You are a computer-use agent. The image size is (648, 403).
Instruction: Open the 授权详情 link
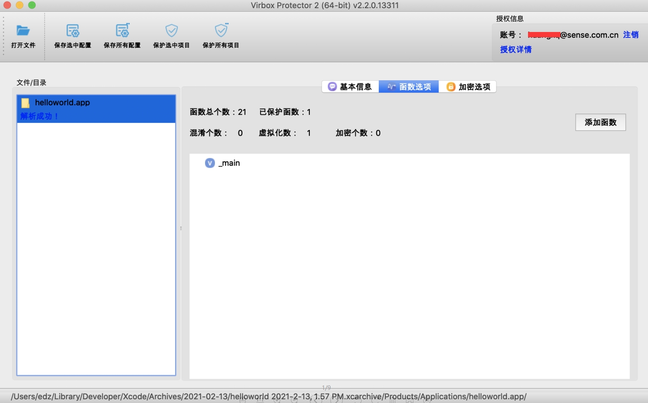(516, 50)
